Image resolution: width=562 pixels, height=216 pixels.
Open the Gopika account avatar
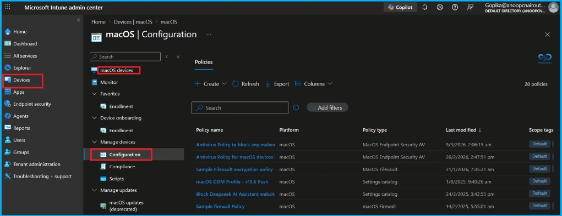[553, 8]
